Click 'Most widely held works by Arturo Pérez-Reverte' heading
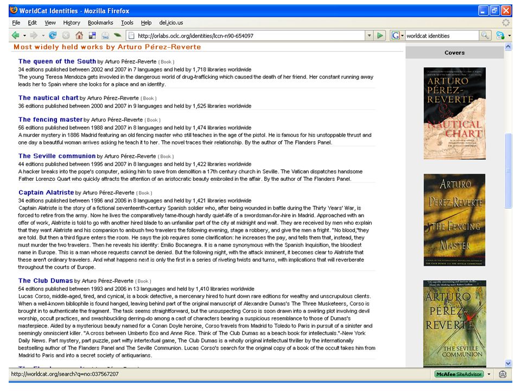Screen dimensions: 521x391 pyautogui.click(x=107, y=47)
